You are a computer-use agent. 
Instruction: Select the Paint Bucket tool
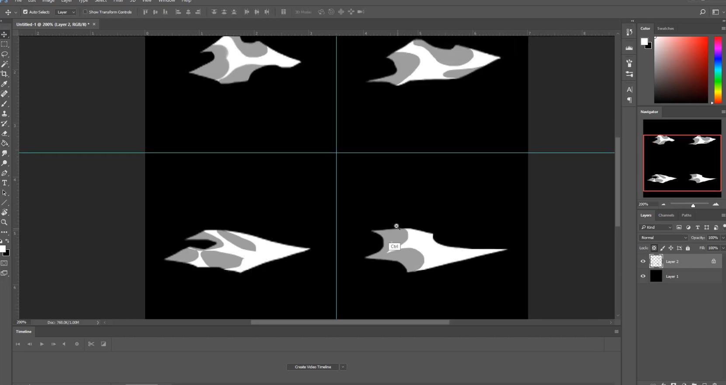click(4, 143)
